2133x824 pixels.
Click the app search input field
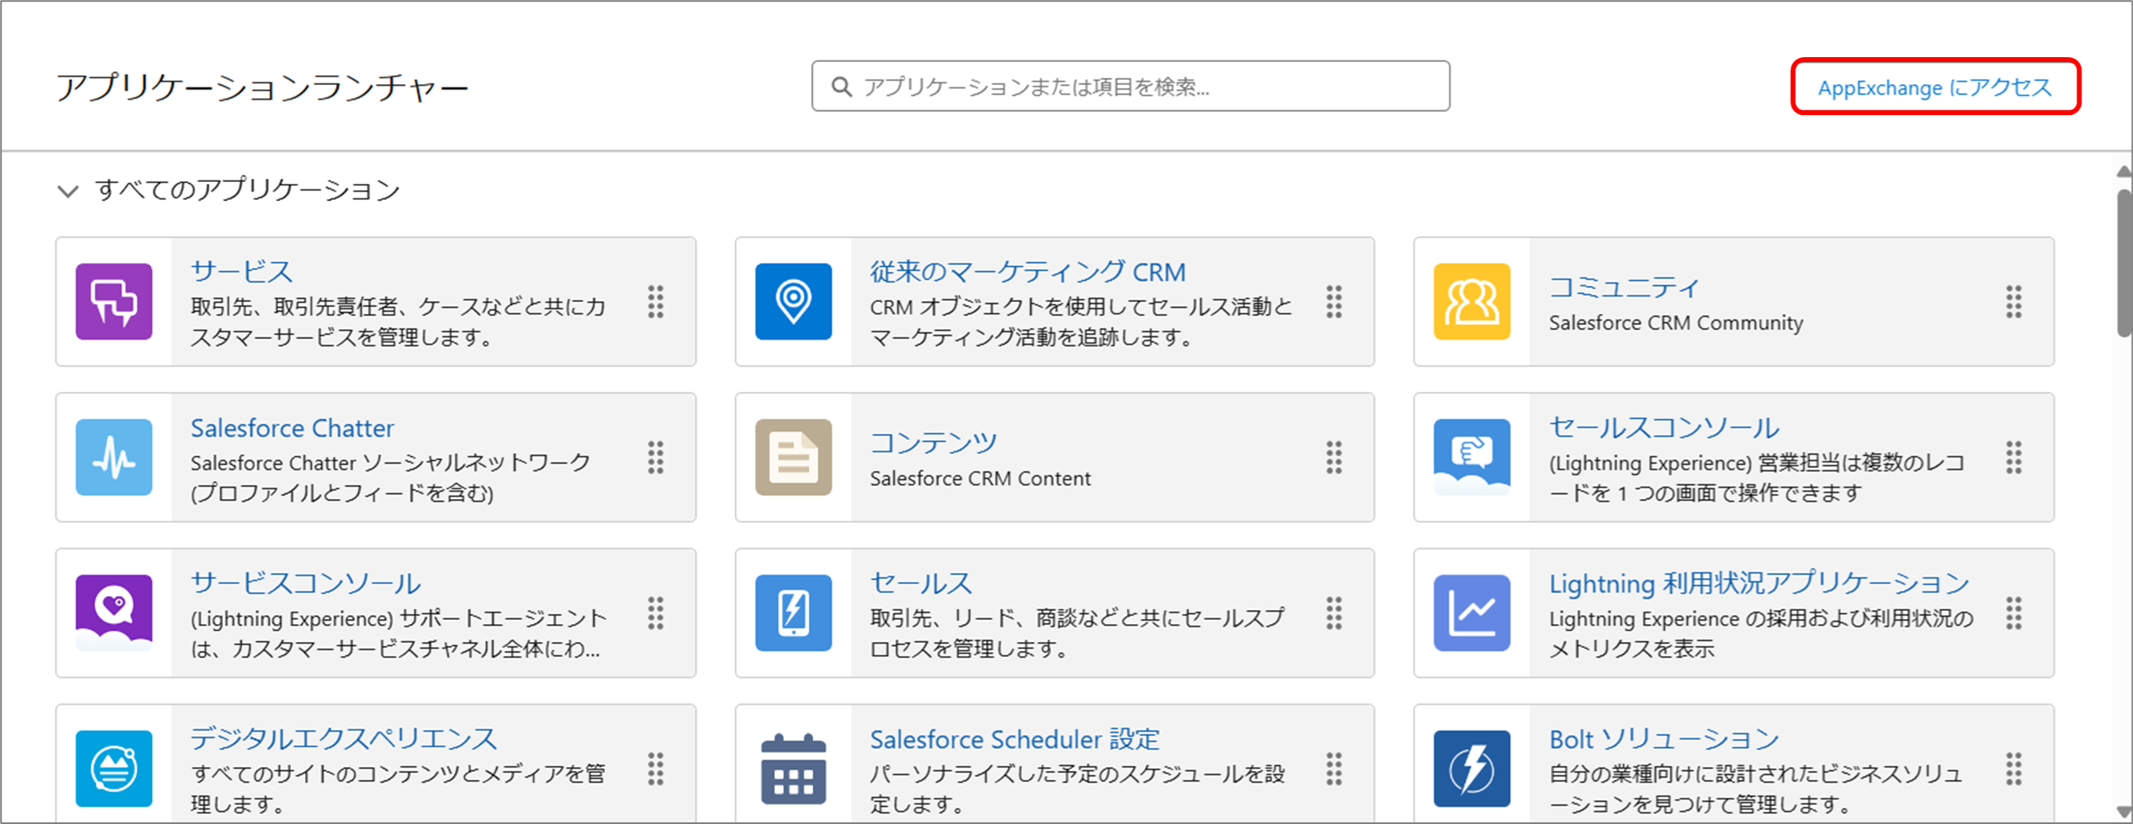tap(1130, 86)
